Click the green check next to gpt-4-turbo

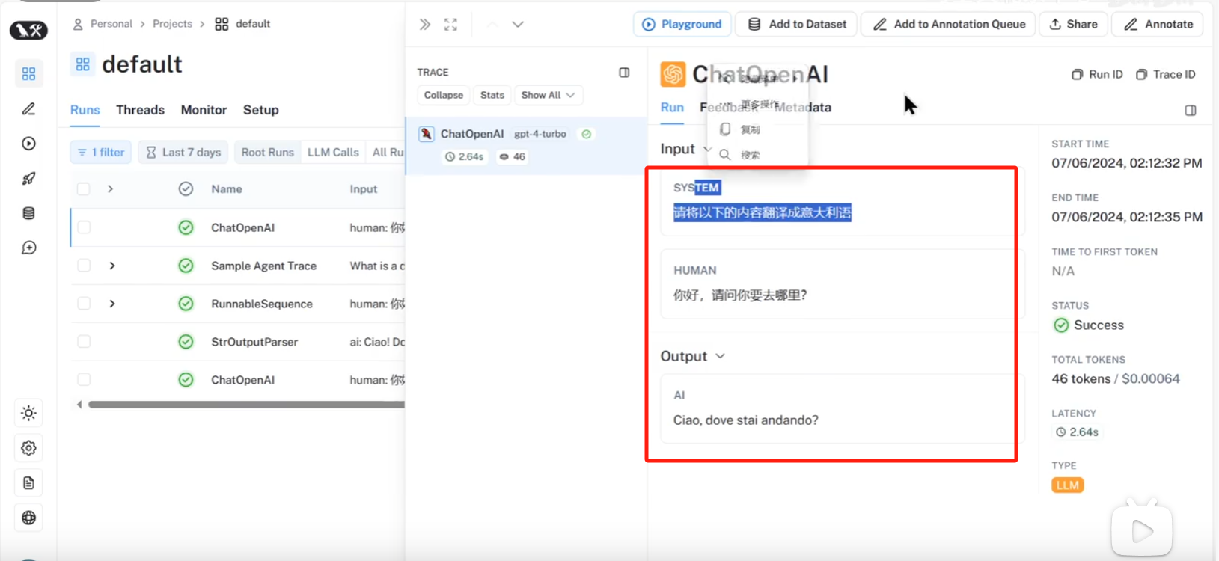point(587,134)
